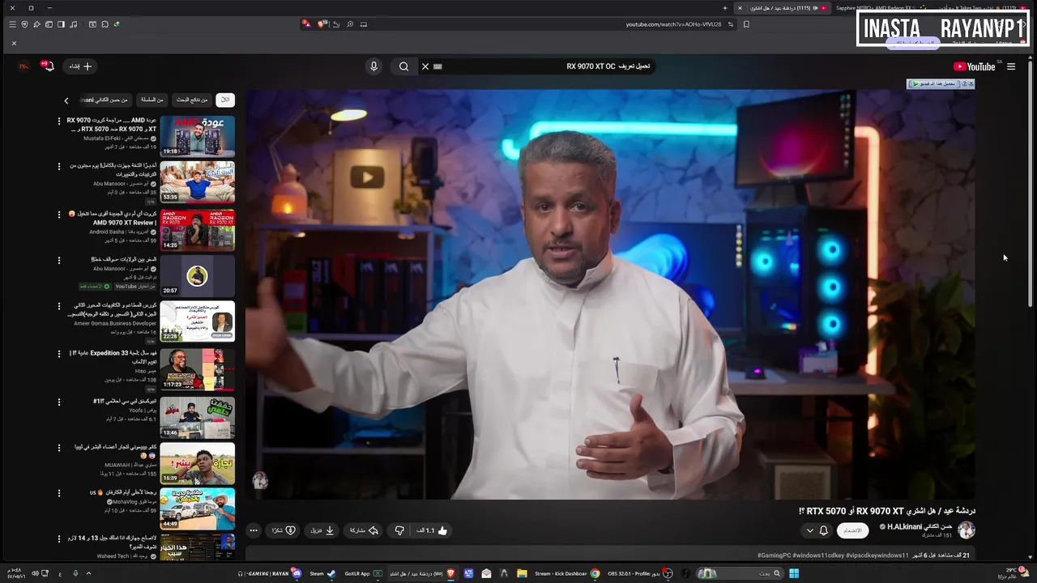
Task: Open GoXLR App from the taskbar
Action: point(363,573)
